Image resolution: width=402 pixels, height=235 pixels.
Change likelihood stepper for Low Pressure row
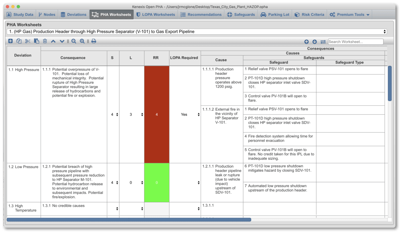pyautogui.click(x=142, y=183)
